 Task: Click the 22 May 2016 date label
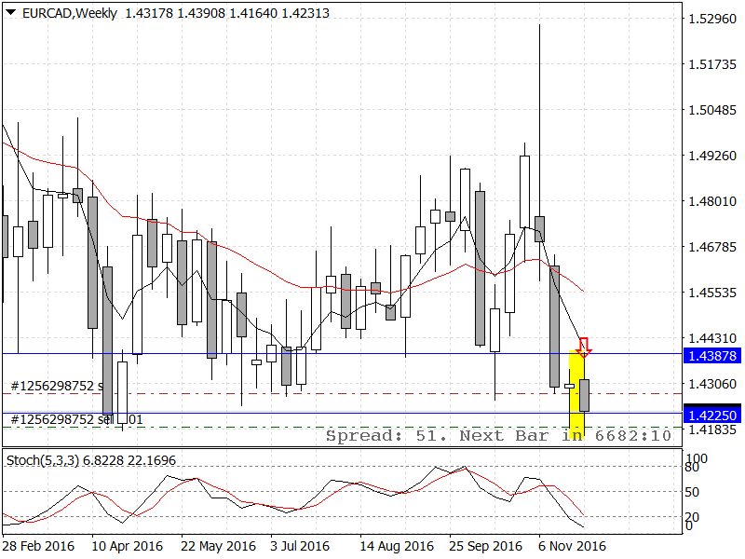(x=218, y=546)
